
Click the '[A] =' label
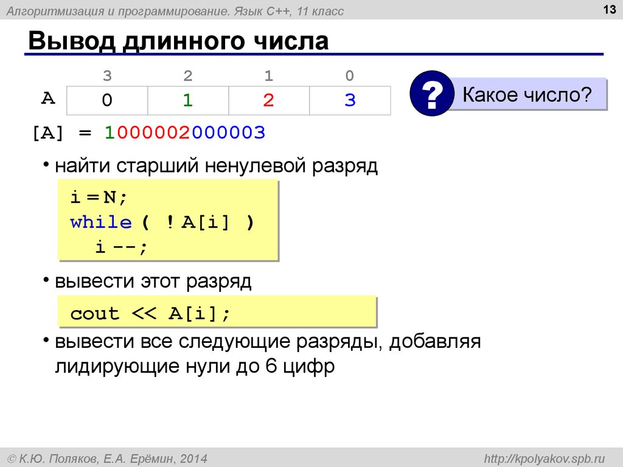(x=63, y=133)
